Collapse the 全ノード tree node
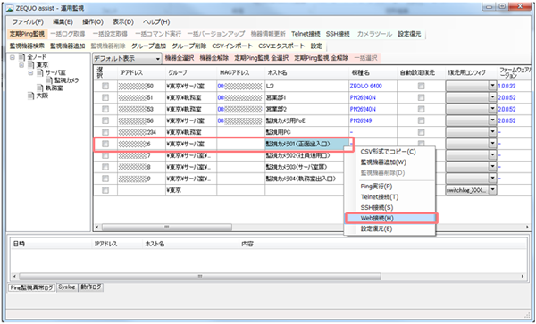 [13, 57]
